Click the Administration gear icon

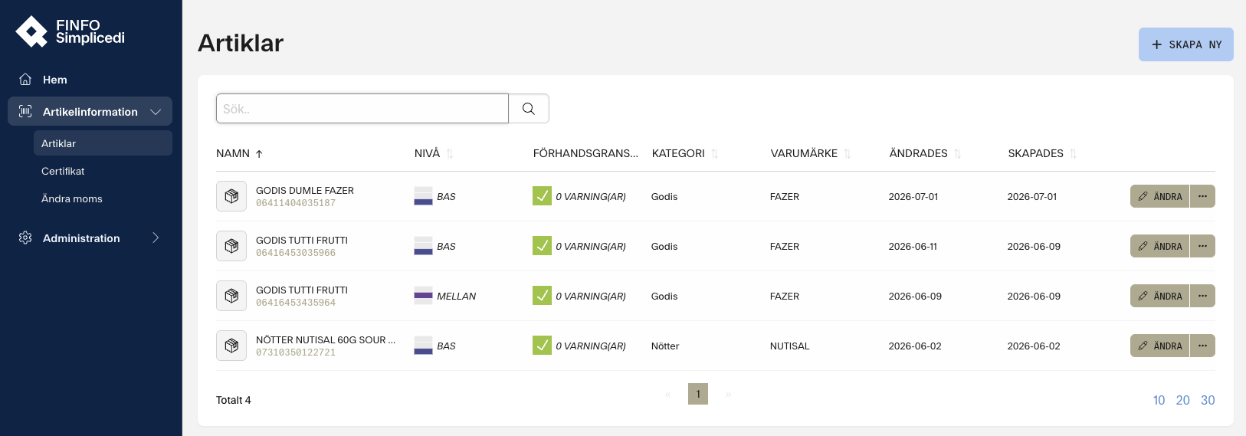(x=25, y=238)
